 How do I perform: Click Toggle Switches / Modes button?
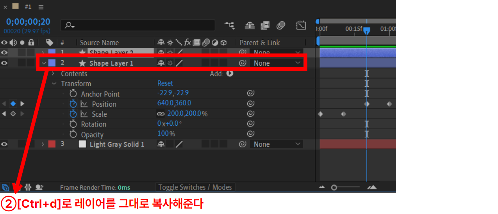coord(195,187)
